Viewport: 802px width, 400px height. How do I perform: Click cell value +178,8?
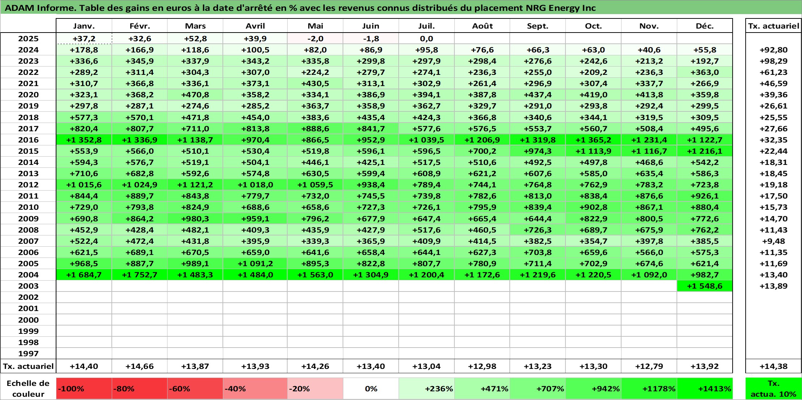84,50
